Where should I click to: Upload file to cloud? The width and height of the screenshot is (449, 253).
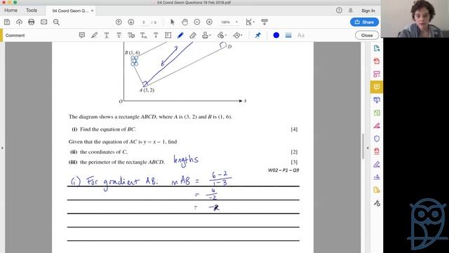pyautogui.click(x=19, y=22)
